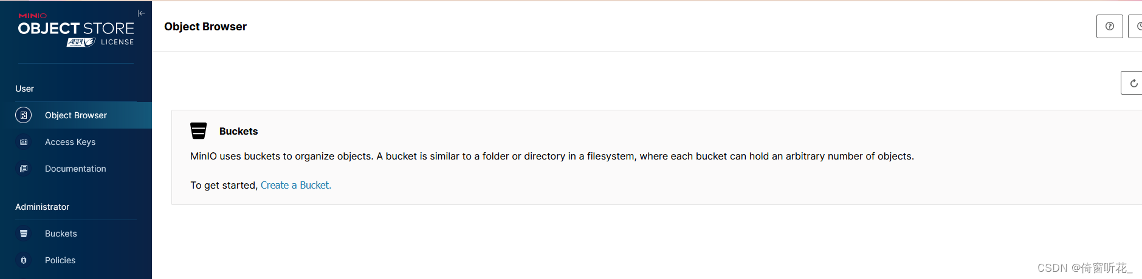Click the black bucket icon in panel
1142x279 pixels.
199,131
